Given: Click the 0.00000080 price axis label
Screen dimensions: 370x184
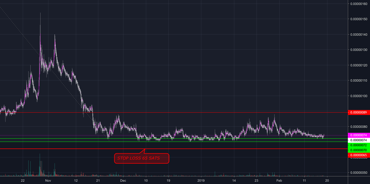Looking at the screenshot, I should tap(359, 127).
